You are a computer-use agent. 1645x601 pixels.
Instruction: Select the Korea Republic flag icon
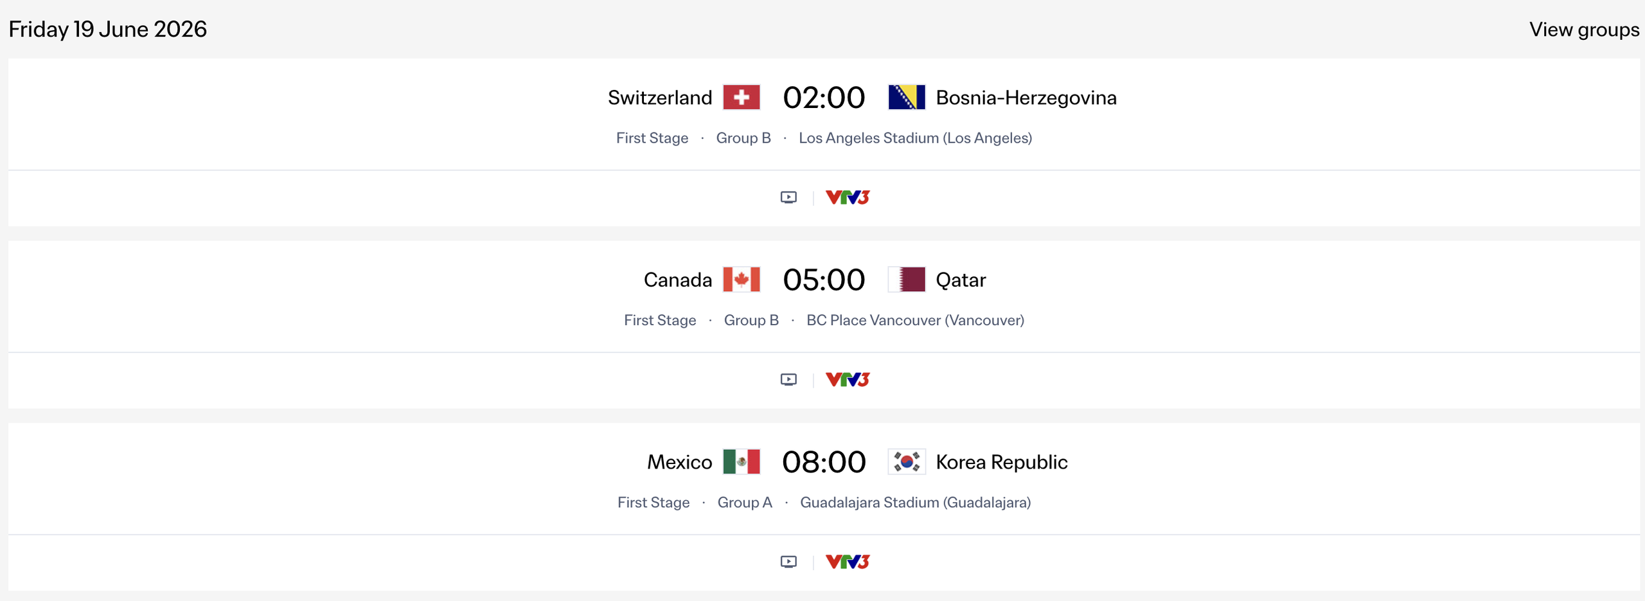tap(907, 462)
